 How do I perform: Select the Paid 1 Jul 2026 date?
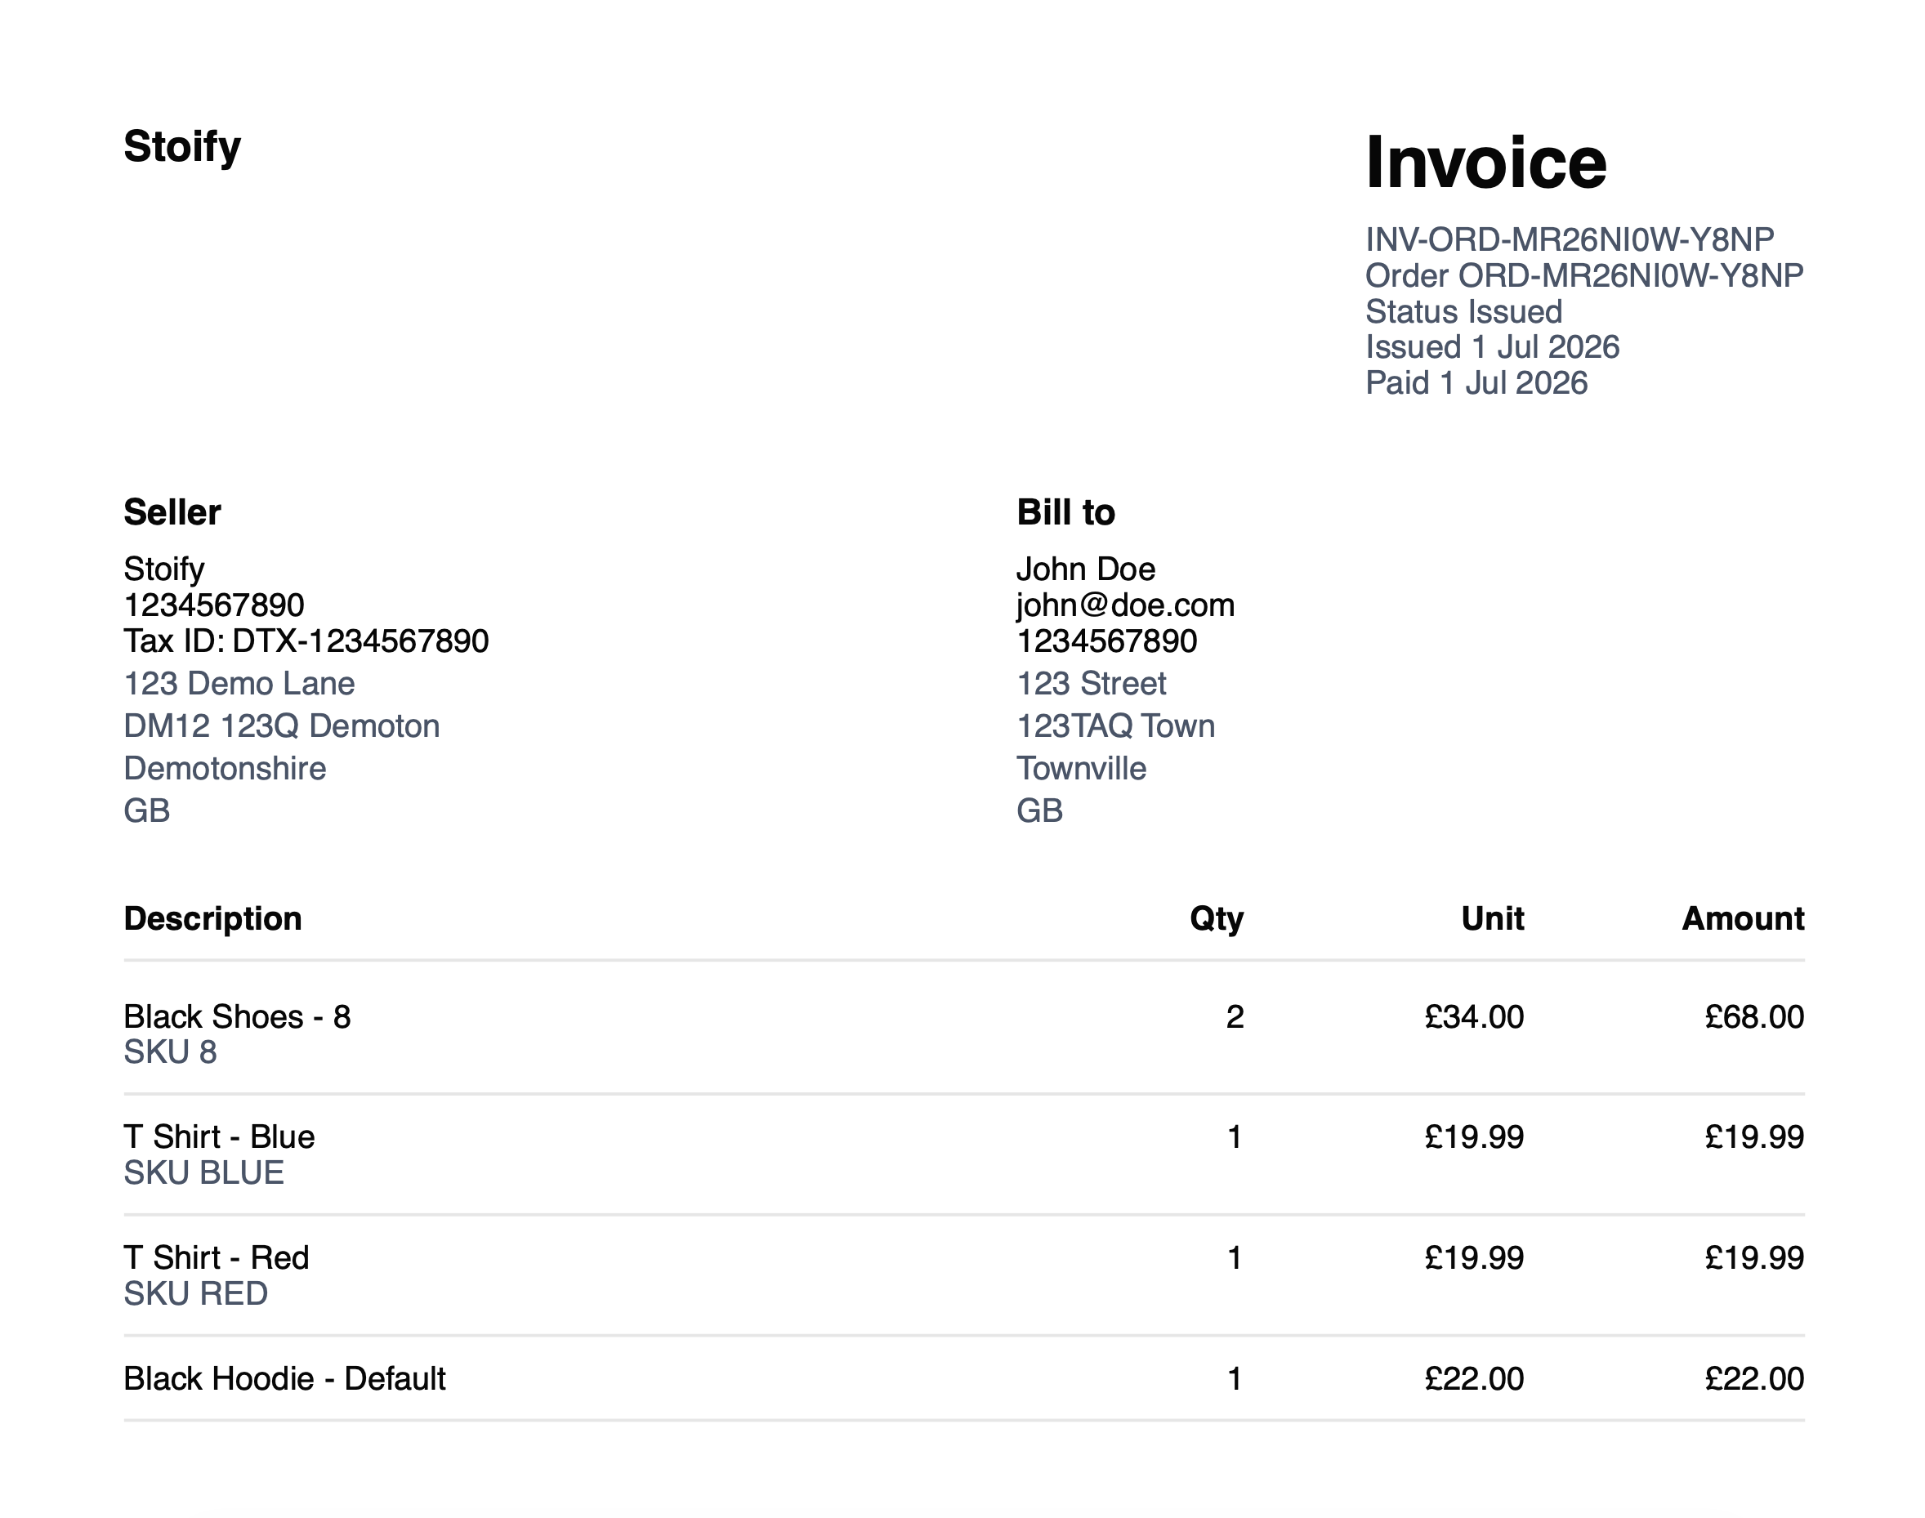1476,383
